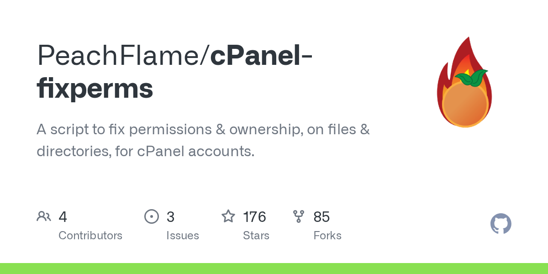Click the word fixperms in title

coord(95,89)
